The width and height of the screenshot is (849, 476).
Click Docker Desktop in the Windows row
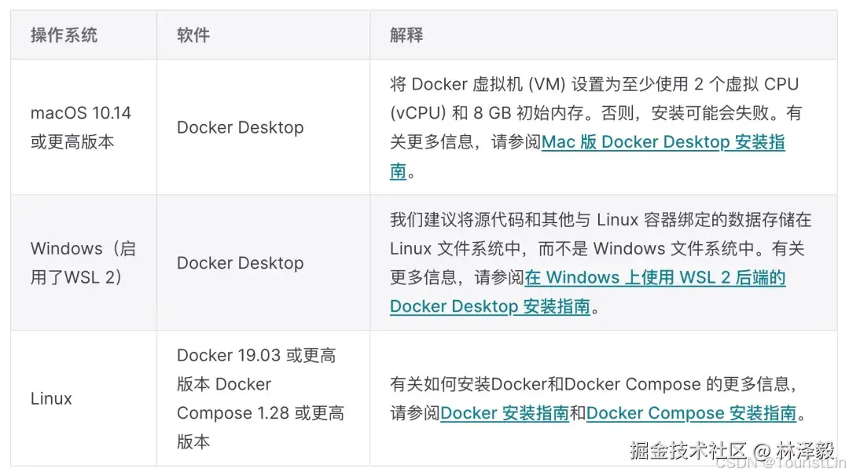(241, 263)
